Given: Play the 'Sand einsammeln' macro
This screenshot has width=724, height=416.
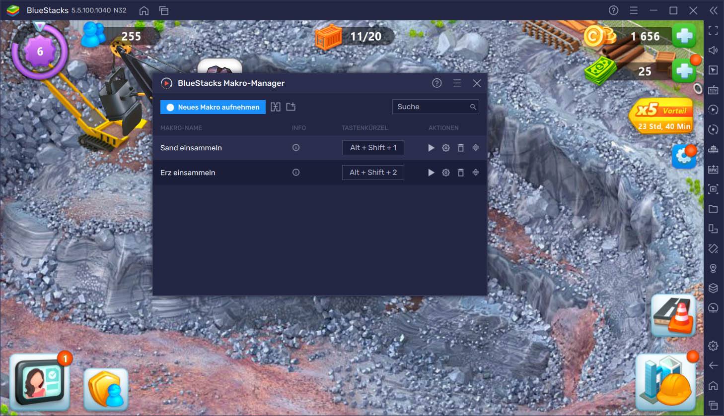Looking at the screenshot, I should coord(431,148).
